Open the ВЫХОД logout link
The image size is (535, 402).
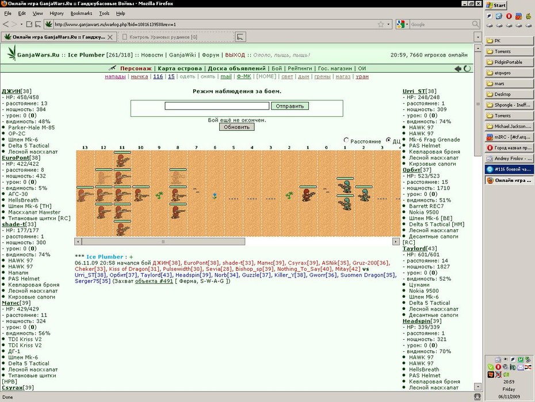pos(235,55)
